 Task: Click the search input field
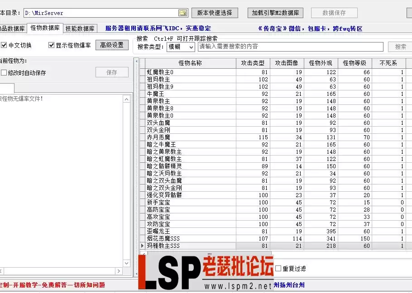(290, 46)
